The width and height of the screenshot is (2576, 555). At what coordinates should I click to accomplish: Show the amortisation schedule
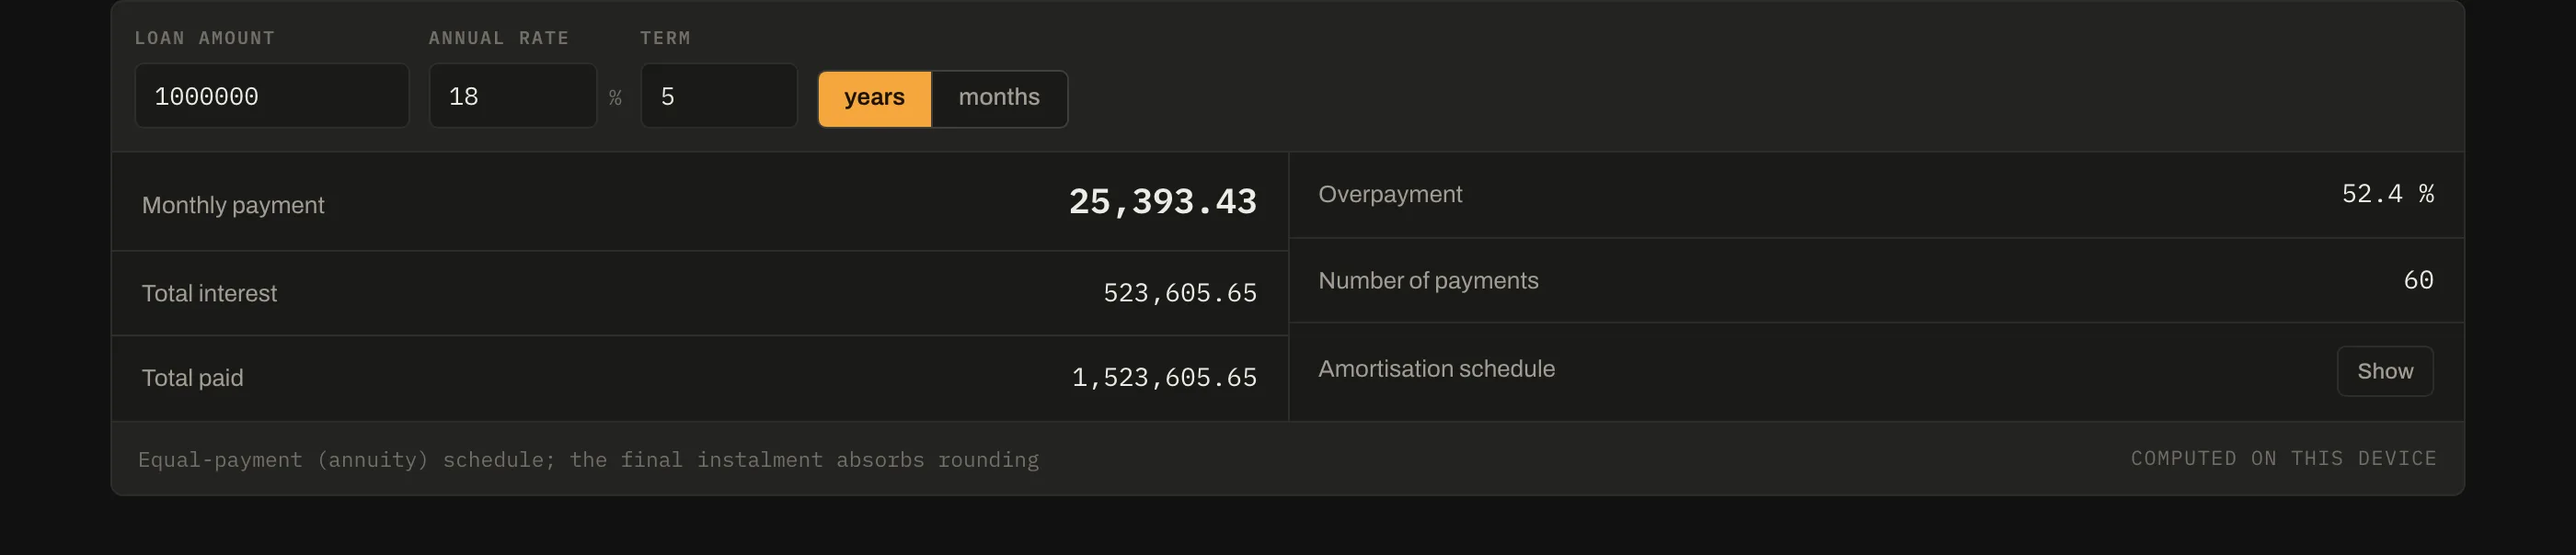tap(2384, 371)
